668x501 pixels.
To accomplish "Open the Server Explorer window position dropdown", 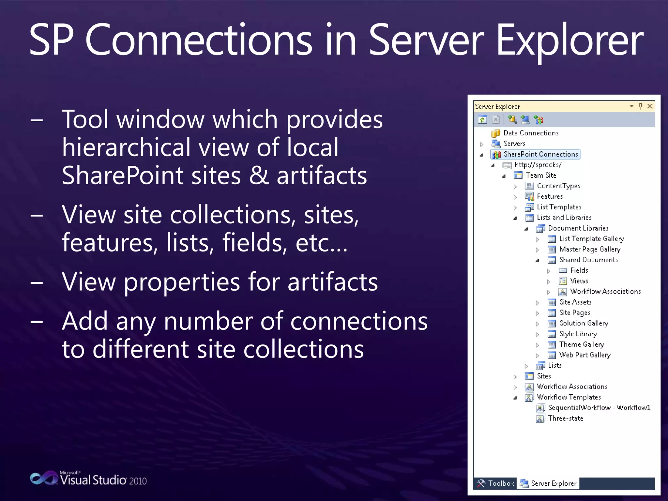I will [x=631, y=106].
